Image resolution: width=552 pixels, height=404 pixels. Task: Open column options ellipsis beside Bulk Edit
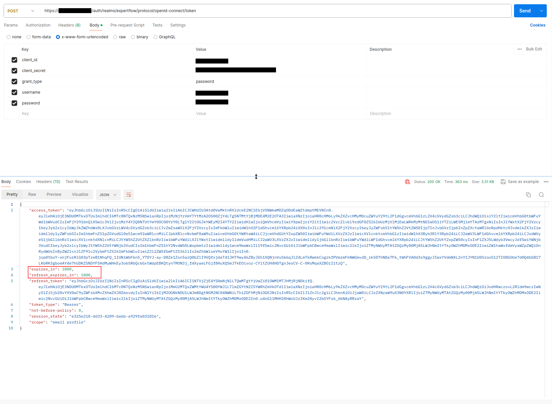click(519, 49)
